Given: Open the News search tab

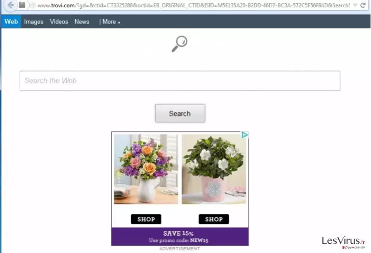Looking at the screenshot, I should (x=82, y=22).
